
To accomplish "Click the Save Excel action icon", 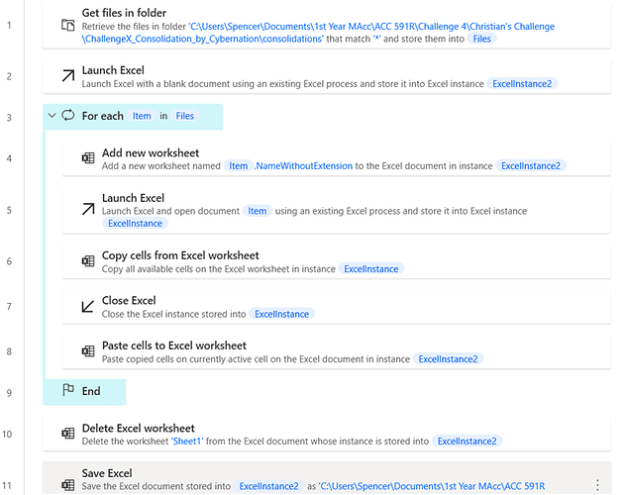I will coord(68,485).
